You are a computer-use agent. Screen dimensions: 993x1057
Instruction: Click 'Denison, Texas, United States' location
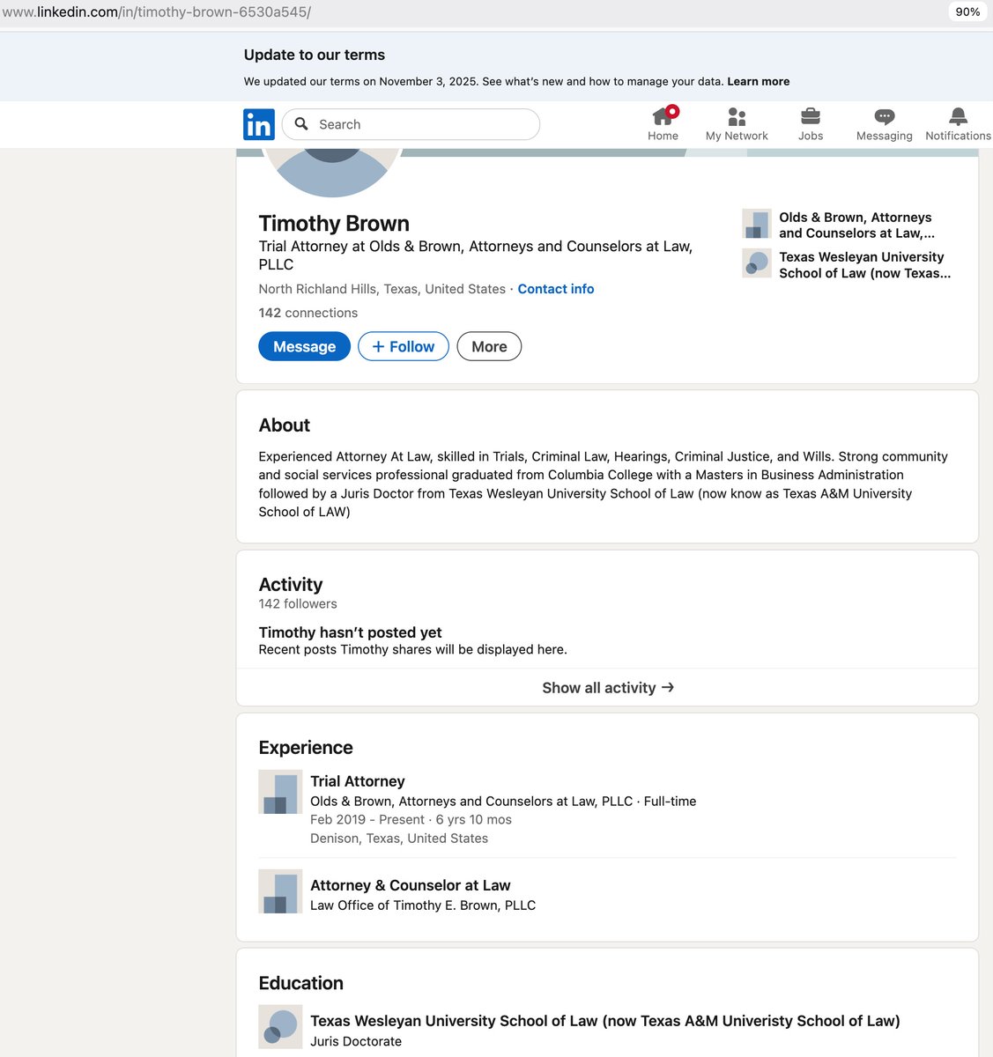[399, 839]
